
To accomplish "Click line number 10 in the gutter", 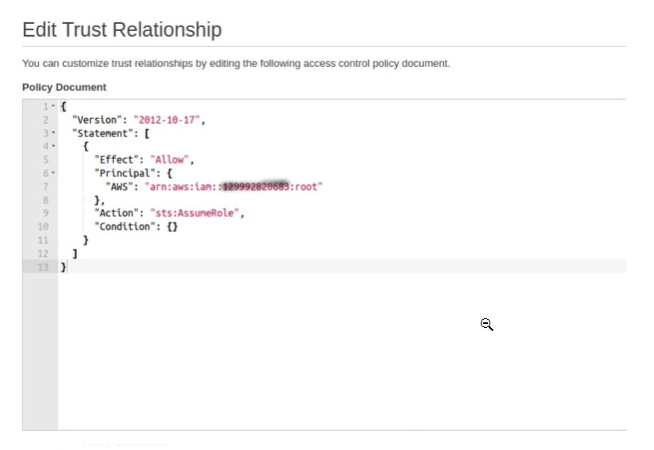I will click(44, 227).
